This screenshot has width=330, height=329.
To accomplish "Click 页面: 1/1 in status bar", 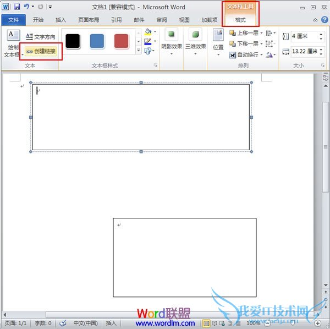I will (15, 323).
